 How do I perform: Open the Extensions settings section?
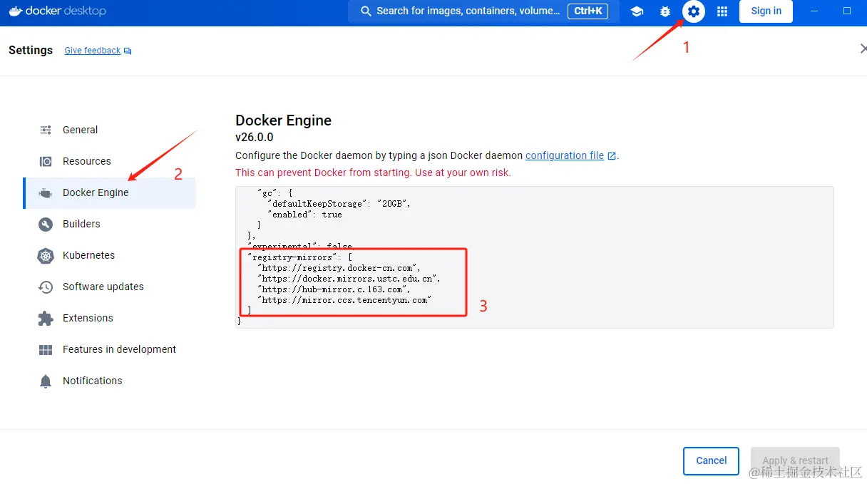click(x=109, y=318)
